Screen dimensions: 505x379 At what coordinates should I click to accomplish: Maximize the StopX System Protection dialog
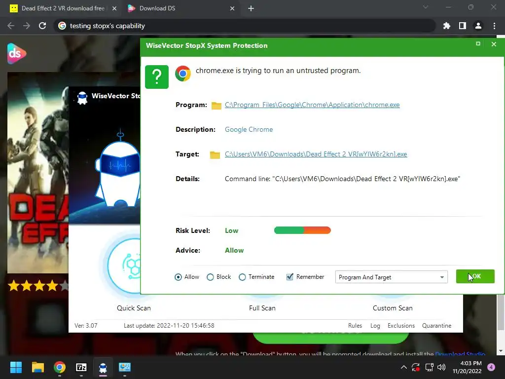(x=478, y=43)
